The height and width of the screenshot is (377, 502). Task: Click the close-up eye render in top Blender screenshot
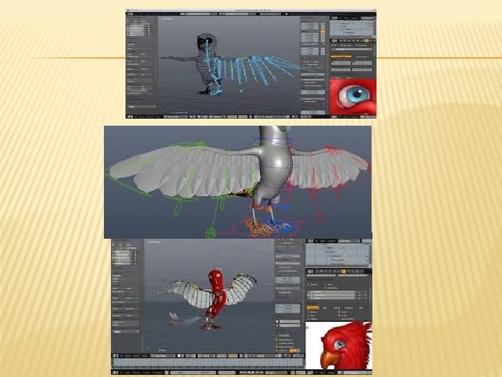click(353, 97)
